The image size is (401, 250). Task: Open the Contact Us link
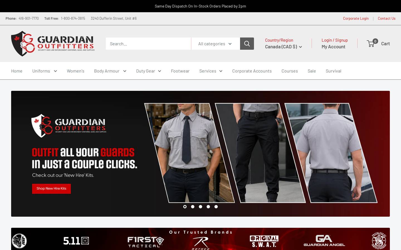(x=387, y=18)
